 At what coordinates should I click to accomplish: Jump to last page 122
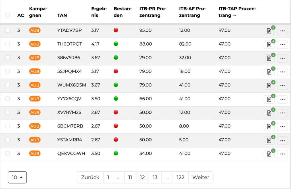(180, 177)
